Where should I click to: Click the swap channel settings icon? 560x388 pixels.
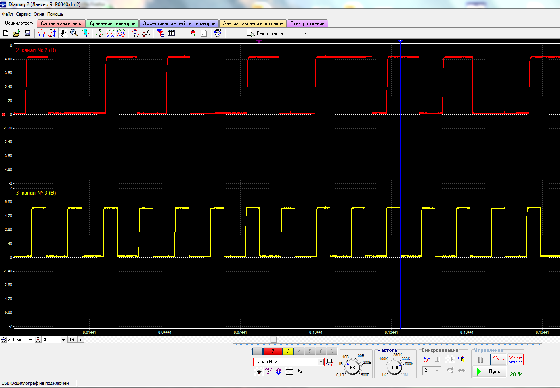pos(330,362)
